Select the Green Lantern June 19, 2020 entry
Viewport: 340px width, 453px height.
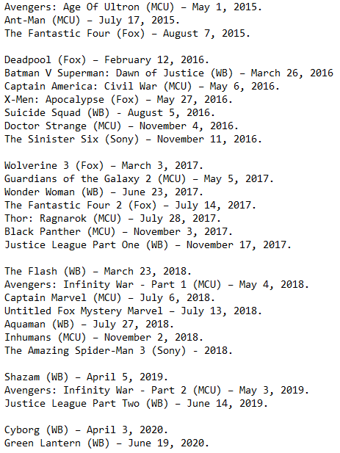106,443
